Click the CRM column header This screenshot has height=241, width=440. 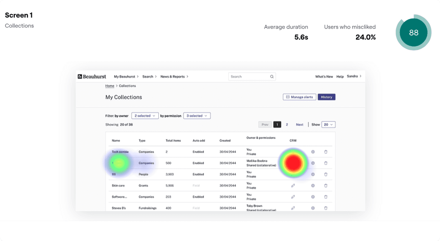293,141
